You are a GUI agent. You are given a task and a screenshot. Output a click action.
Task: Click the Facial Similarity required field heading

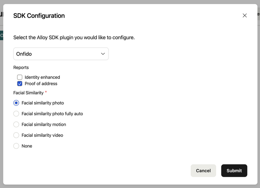pyautogui.click(x=28, y=93)
